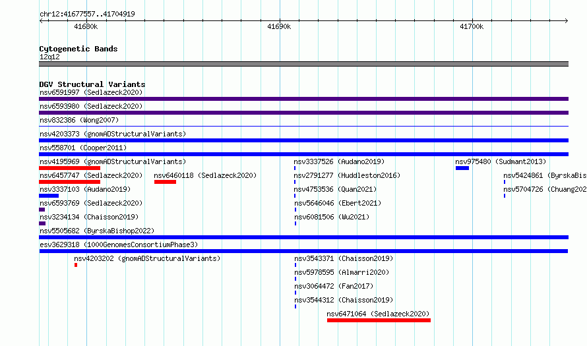Screen dimensions: 587x346
Task: Select small purple bar under nsv3234134
Action: coord(42,223)
